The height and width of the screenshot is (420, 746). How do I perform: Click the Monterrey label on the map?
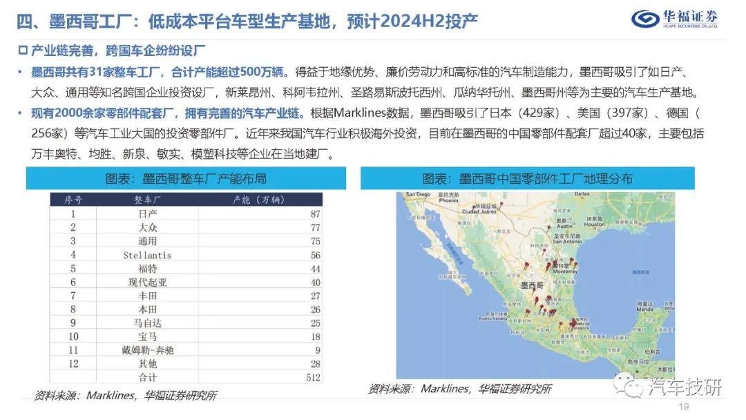565,271
